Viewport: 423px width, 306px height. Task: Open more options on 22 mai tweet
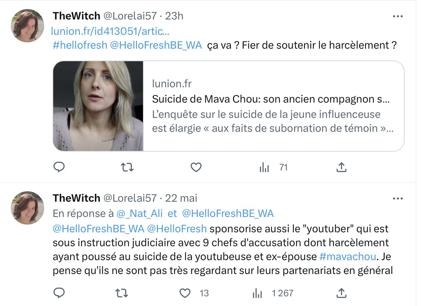[x=398, y=199]
